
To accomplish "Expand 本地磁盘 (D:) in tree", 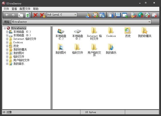I will (x=7, y=35).
